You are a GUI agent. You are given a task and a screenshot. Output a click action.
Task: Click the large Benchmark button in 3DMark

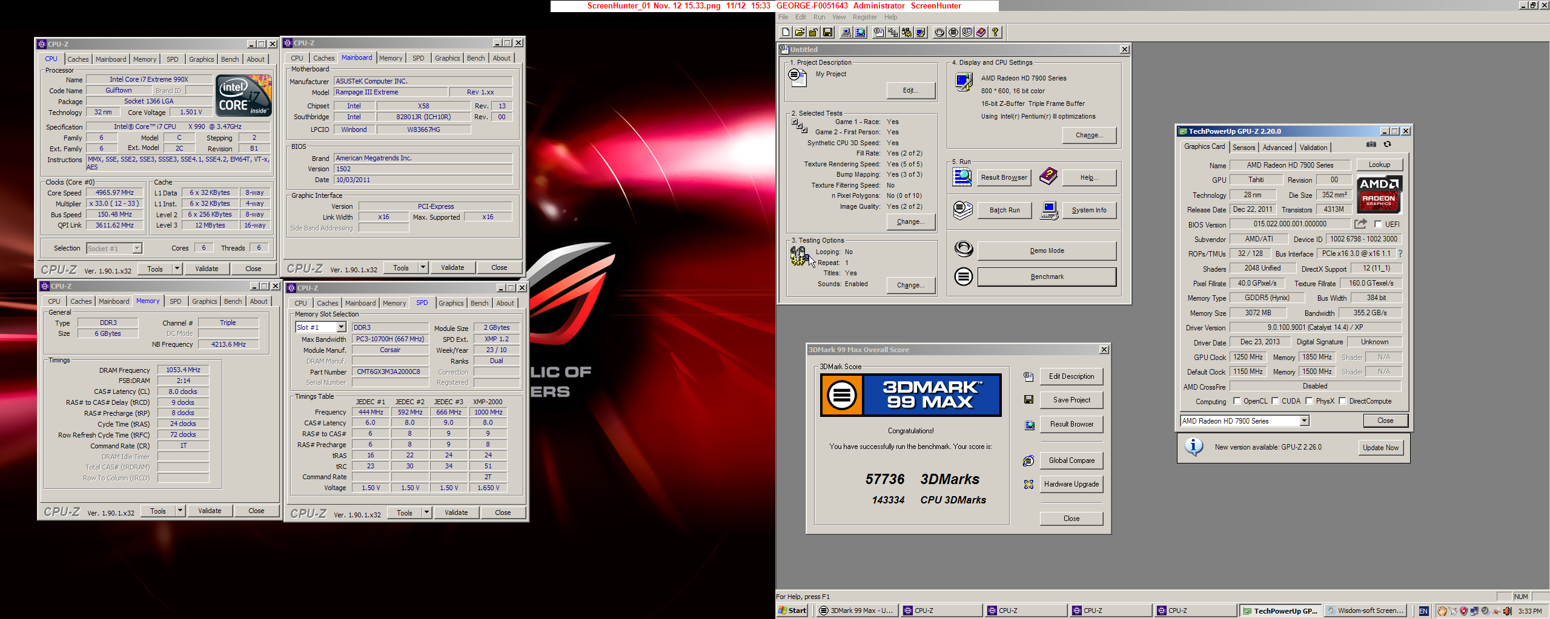click(1047, 277)
